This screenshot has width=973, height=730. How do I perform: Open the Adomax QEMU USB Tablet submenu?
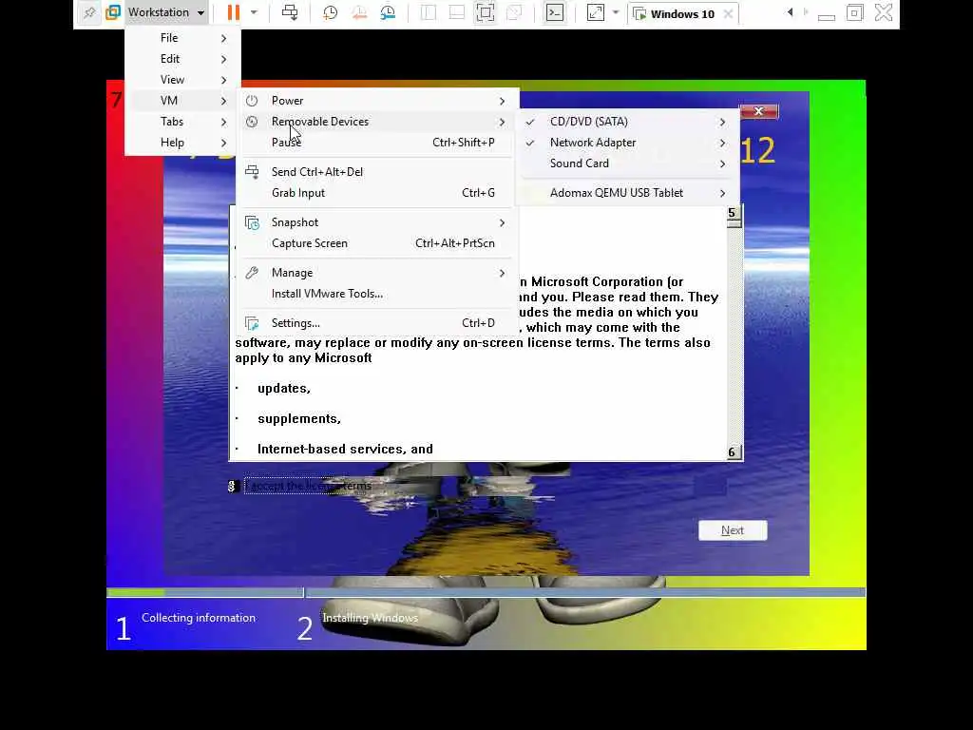pyautogui.click(x=628, y=193)
